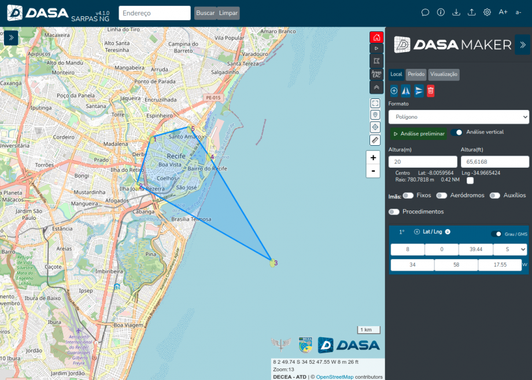The height and width of the screenshot is (380, 532).
Task: Click the red trash delete icon
Action: 430,91
